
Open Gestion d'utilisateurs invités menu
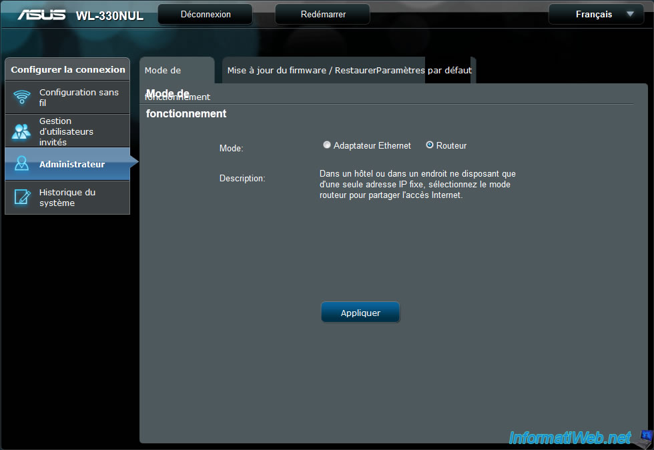point(67,131)
